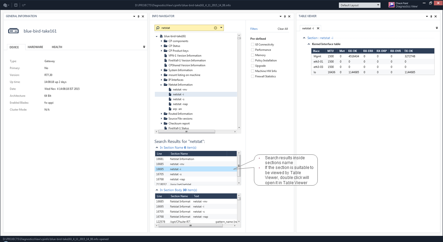Collapse the In Section Body results
This screenshot has height=242, width=443.
pyautogui.click(x=156, y=190)
